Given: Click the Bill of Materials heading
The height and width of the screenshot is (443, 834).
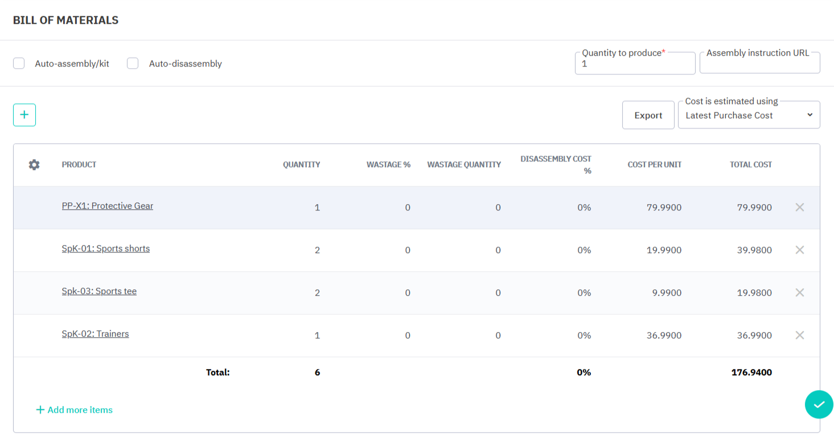Looking at the screenshot, I should pyautogui.click(x=66, y=20).
